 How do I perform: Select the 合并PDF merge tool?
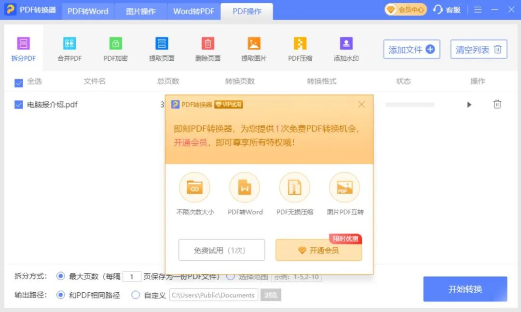pos(69,49)
